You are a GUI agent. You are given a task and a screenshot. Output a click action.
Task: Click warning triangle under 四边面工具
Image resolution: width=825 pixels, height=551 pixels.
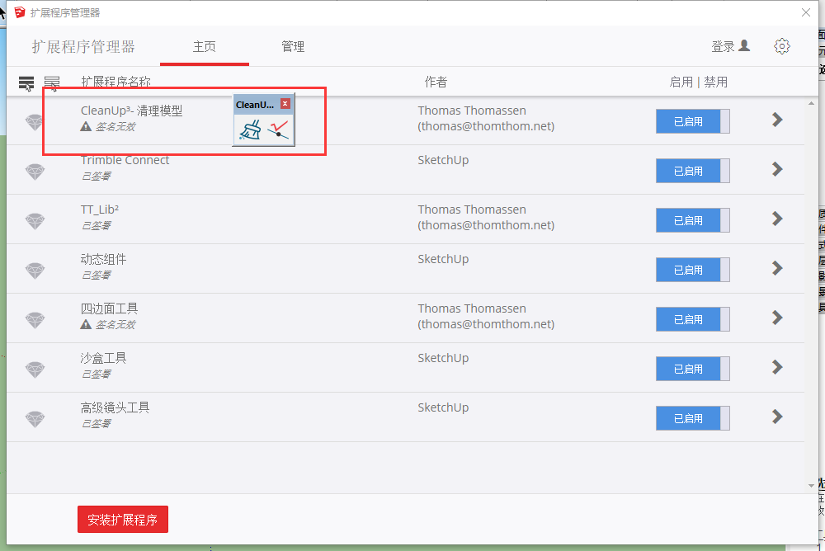click(x=86, y=324)
